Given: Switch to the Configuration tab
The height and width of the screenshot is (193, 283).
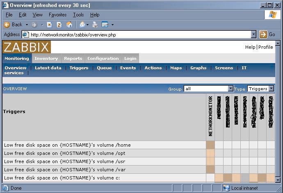Looking at the screenshot, I should 103,58.
